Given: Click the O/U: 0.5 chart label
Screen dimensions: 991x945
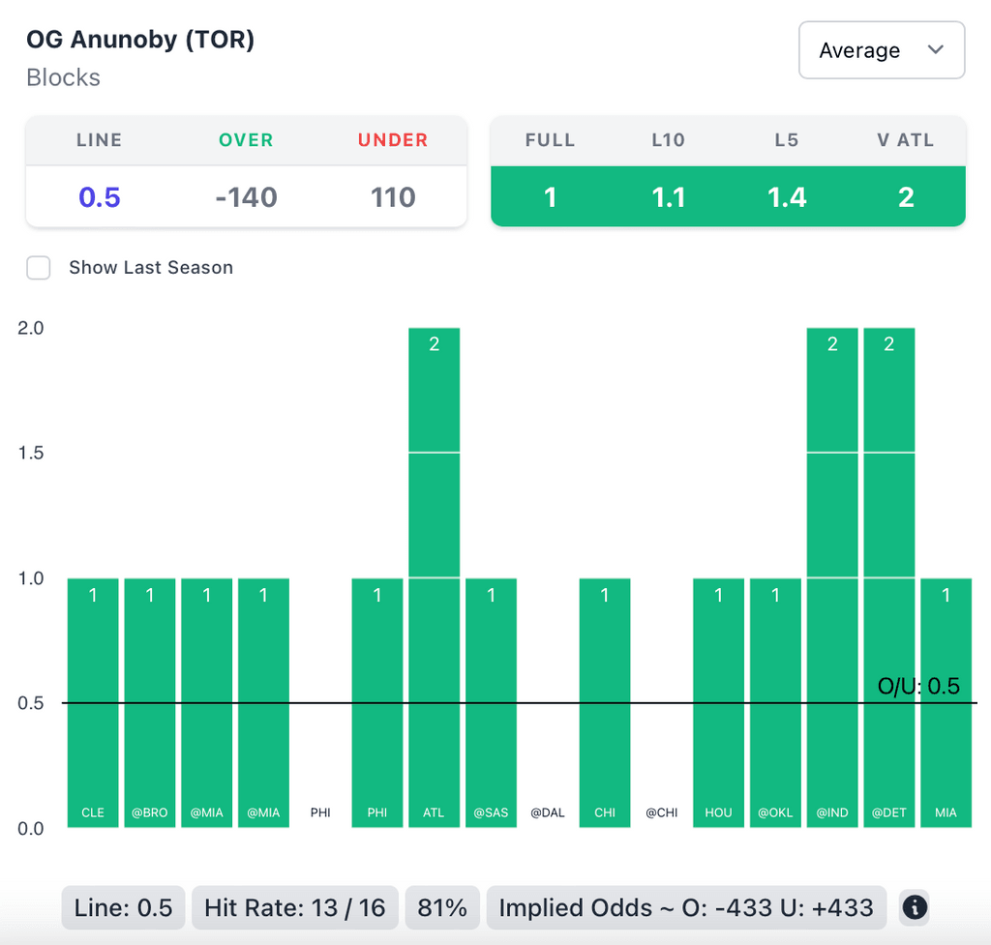Looking at the screenshot, I should (919, 686).
